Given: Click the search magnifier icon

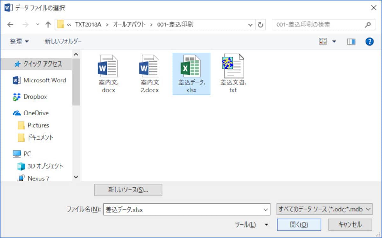Looking at the screenshot, I should [x=368, y=24].
